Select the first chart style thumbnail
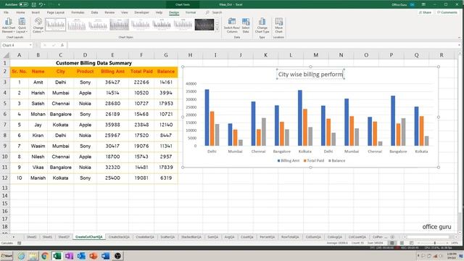The height and width of the screenshot is (261, 464). click(55, 25)
